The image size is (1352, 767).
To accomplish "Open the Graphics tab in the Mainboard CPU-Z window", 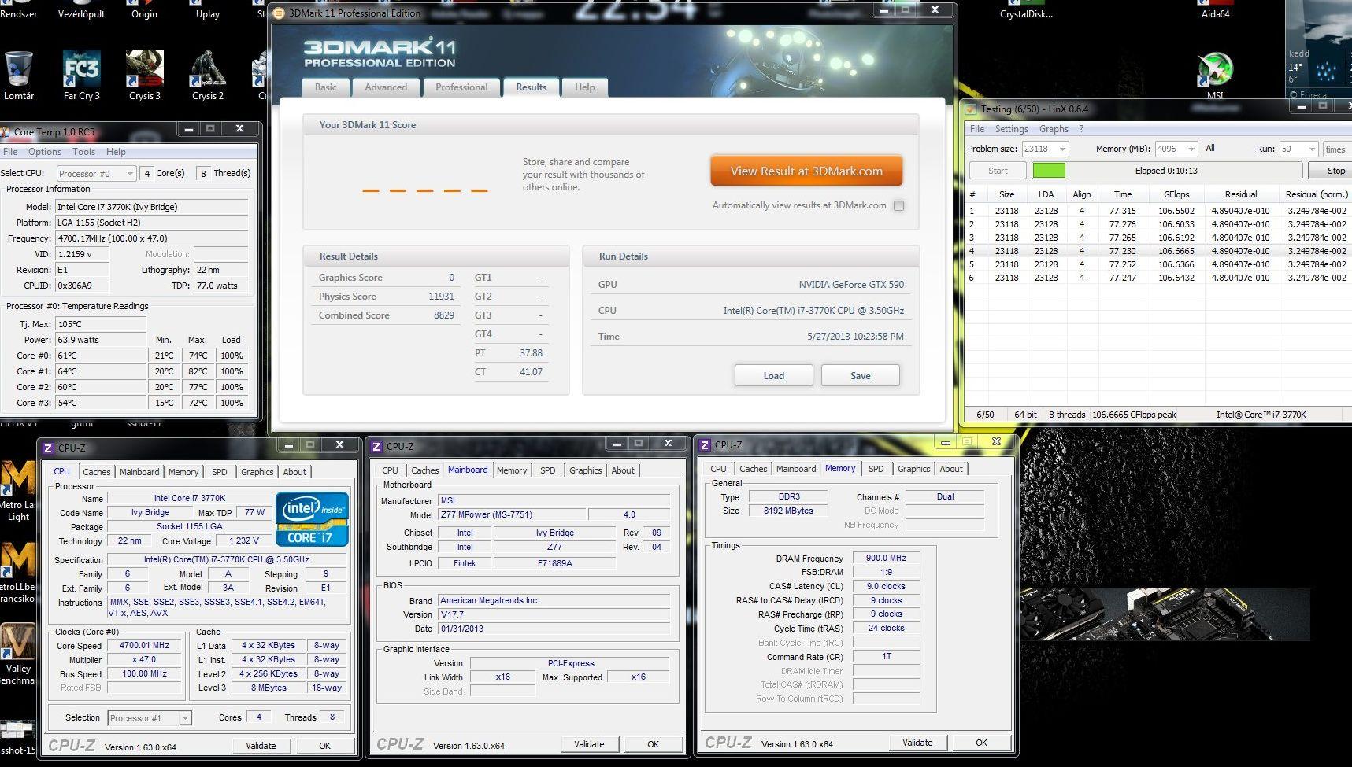I will [x=586, y=470].
